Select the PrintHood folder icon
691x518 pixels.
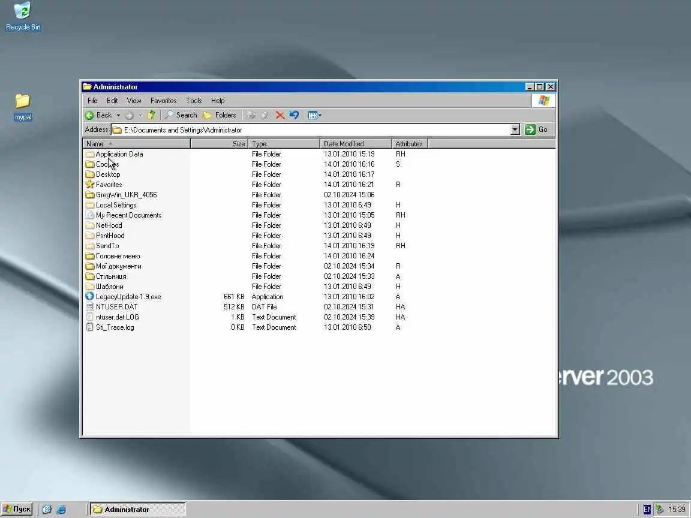point(90,236)
